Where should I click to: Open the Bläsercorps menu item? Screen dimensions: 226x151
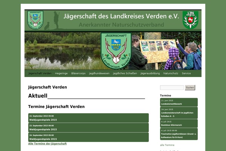pyautogui.click(x=78, y=73)
